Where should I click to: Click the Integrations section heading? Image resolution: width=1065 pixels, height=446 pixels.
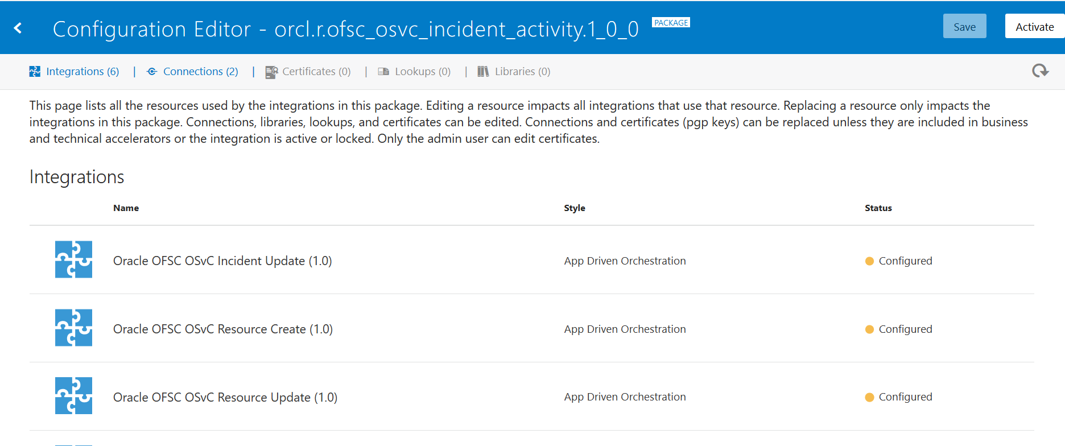tap(77, 177)
